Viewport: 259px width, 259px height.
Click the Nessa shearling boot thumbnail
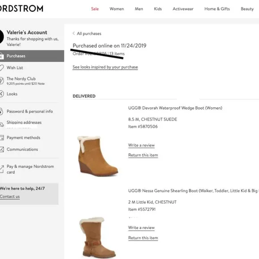tap(97, 238)
